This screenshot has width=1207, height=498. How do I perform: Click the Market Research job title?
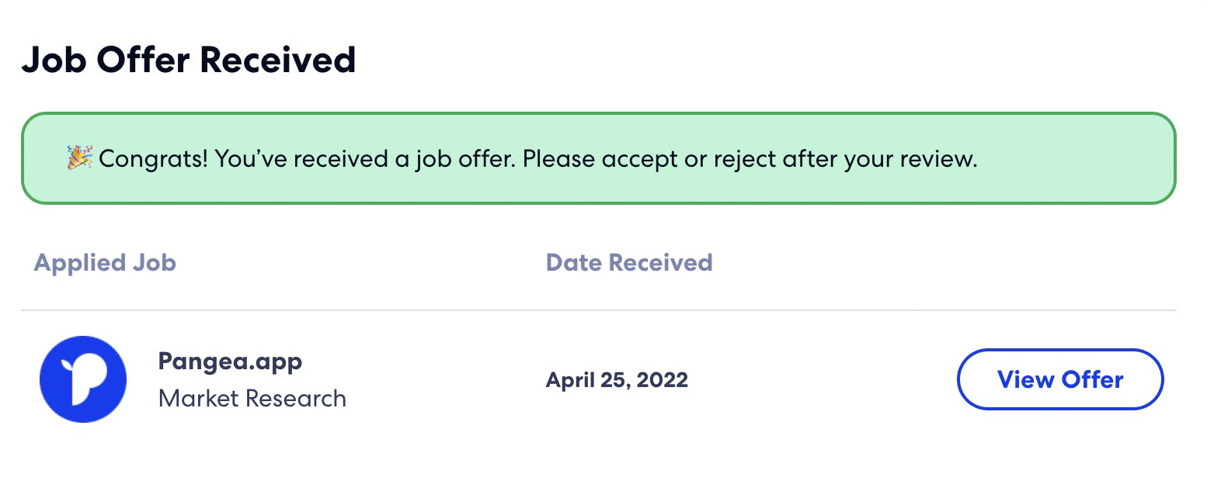252,399
